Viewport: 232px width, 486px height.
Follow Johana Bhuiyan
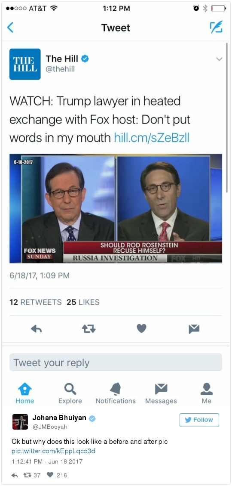tap(199, 420)
